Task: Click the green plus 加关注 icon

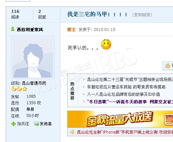Action: click(14, 124)
